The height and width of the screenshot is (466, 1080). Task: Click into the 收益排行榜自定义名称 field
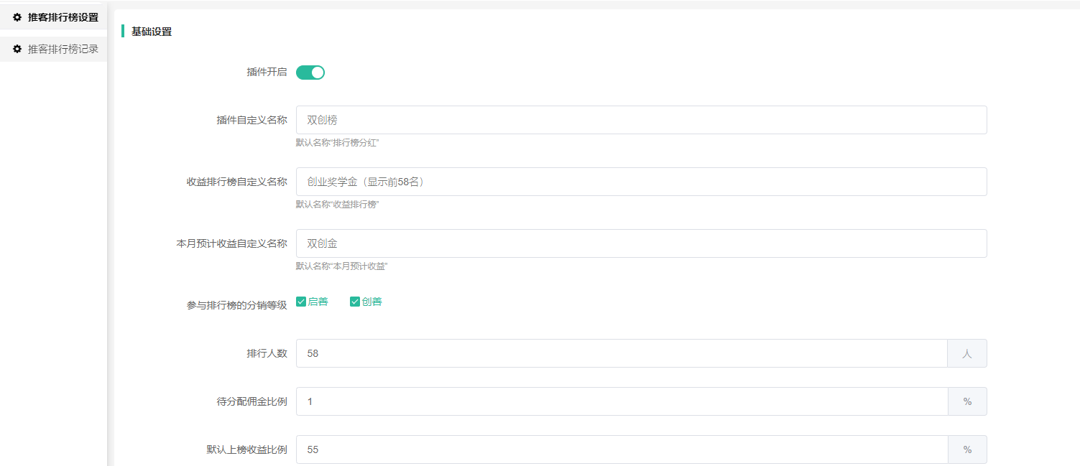pyautogui.click(x=641, y=182)
